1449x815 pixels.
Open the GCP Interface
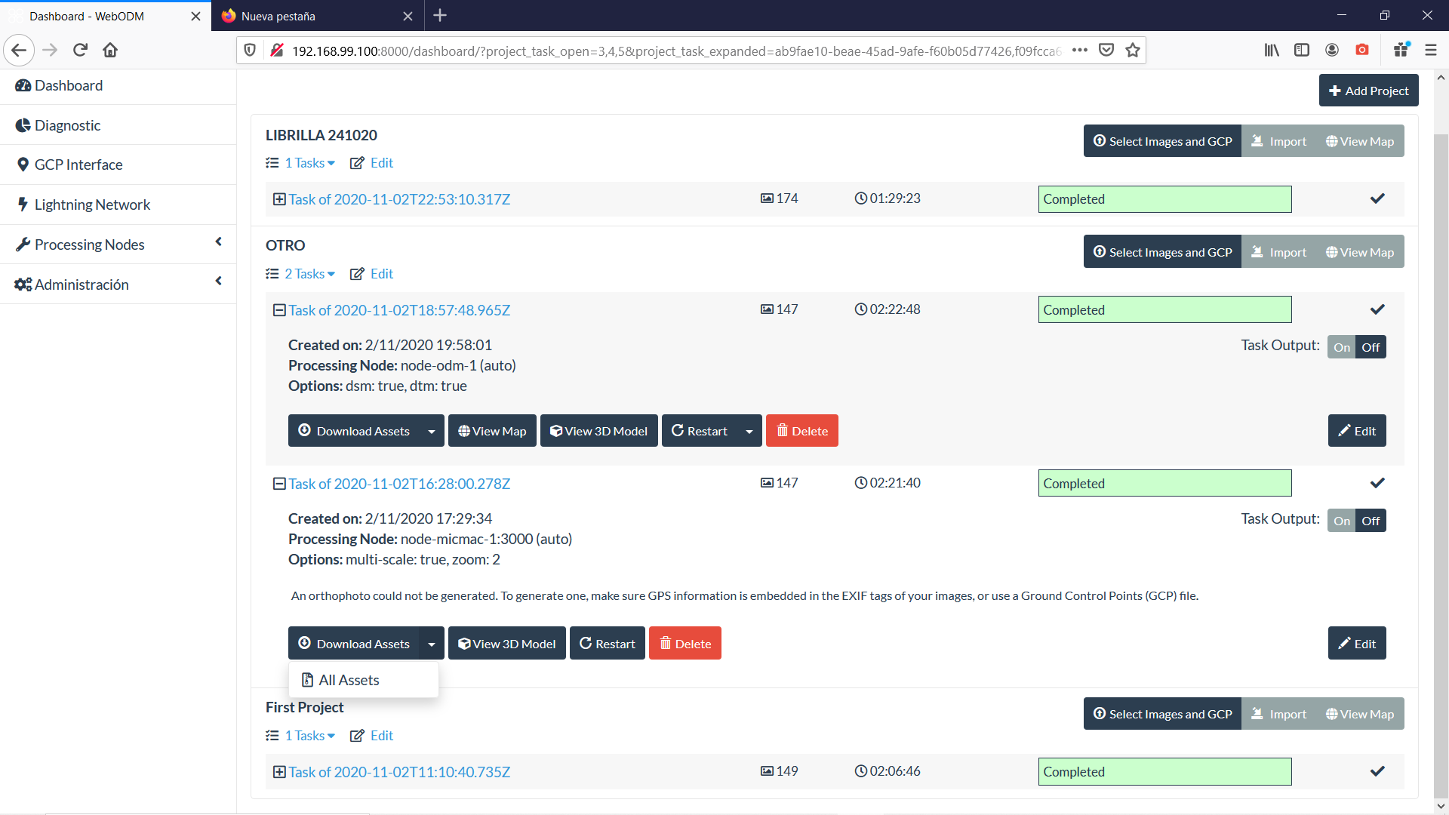point(78,165)
